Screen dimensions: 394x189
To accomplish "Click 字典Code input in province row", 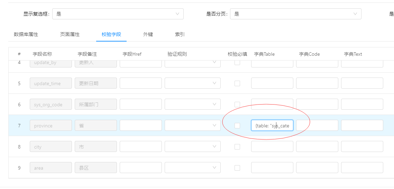I will [x=317, y=125].
